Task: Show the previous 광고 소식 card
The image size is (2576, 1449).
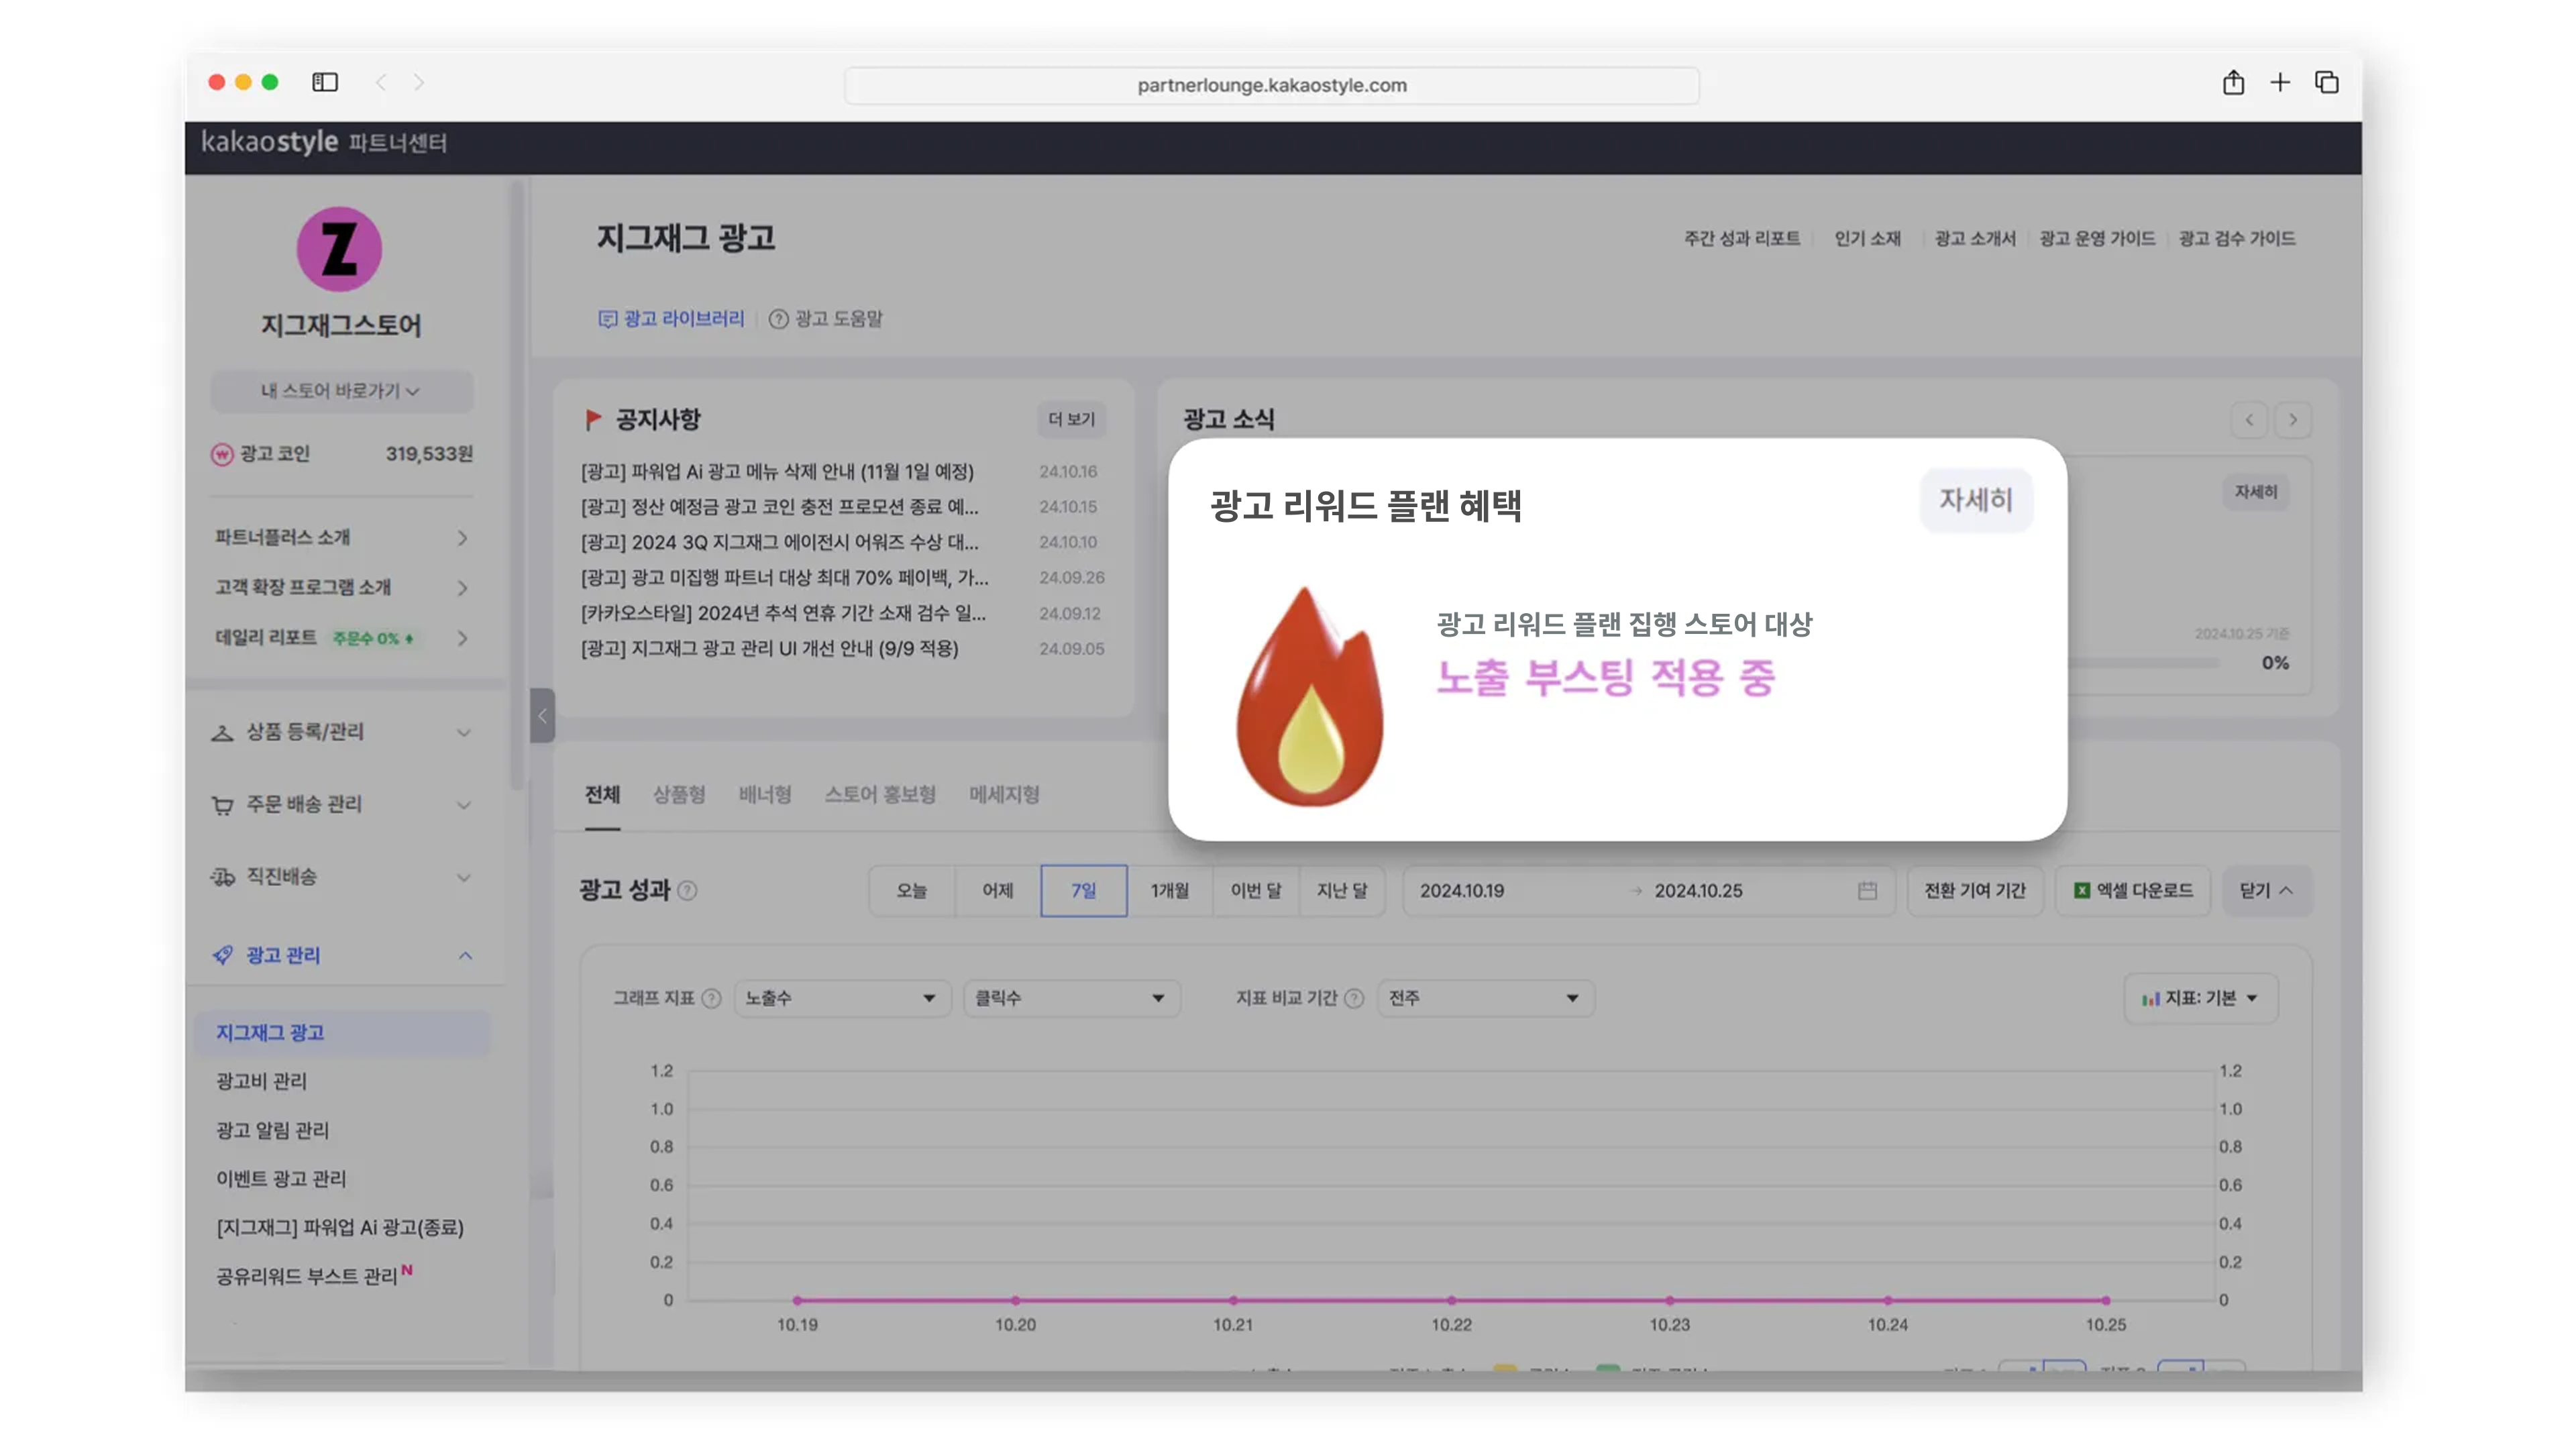Action: (2249, 420)
